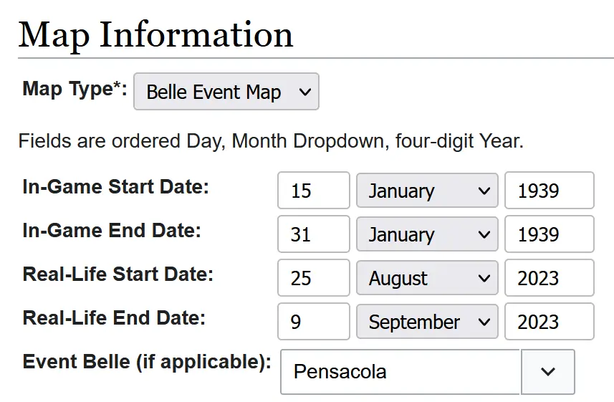Select the In-Game End Date day field
Image resolution: width=614 pixels, height=402 pixels.
[x=313, y=234]
